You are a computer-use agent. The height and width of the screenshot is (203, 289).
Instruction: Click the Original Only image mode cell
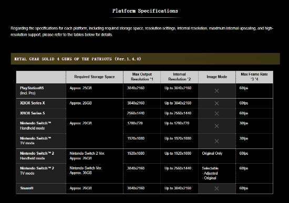click(212, 153)
